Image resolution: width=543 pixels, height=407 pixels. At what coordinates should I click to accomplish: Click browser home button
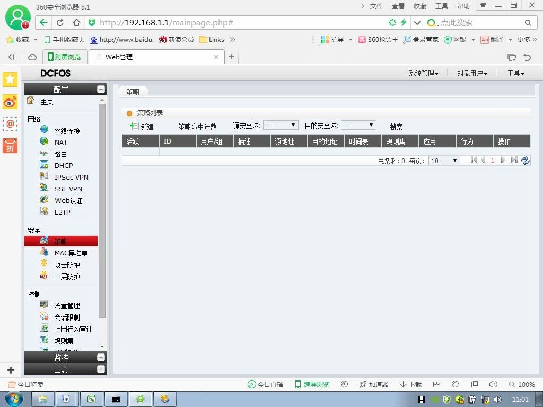pyautogui.click(x=76, y=22)
